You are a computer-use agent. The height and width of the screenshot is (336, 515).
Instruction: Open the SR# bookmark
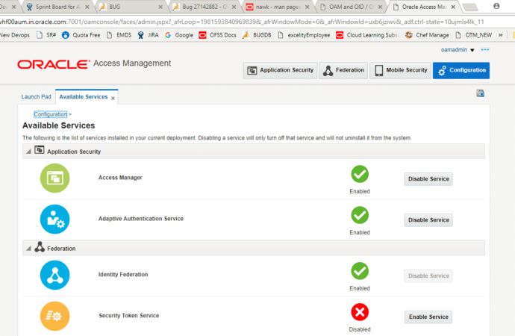46,35
